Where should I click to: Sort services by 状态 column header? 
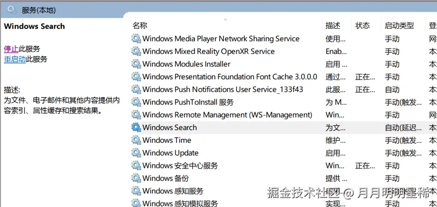pos(362,26)
